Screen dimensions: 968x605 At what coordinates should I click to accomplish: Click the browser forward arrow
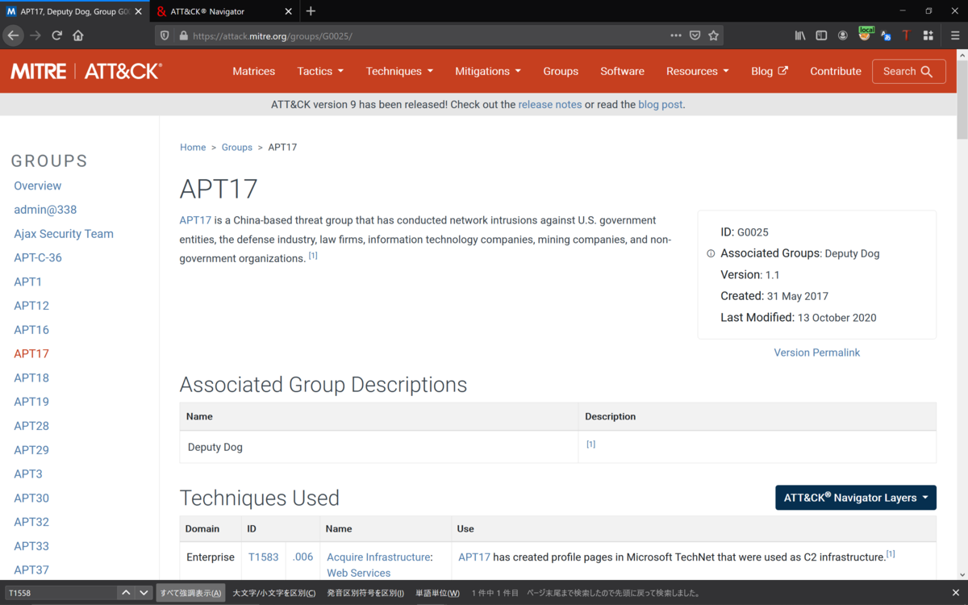tap(35, 35)
